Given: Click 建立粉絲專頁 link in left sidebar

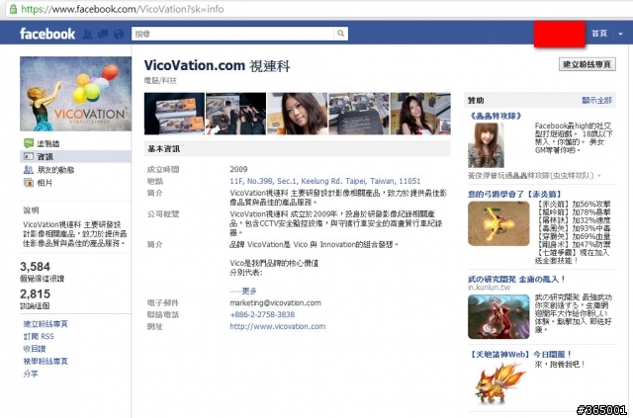Looking at the screenshot, I should 45,324.
